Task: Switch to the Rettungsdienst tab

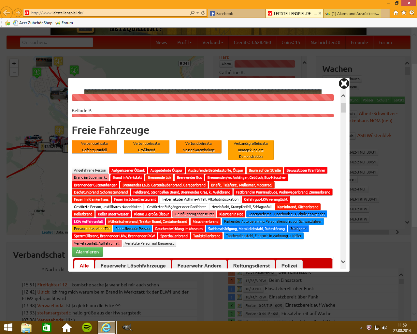Action: [x=251, y=266]
